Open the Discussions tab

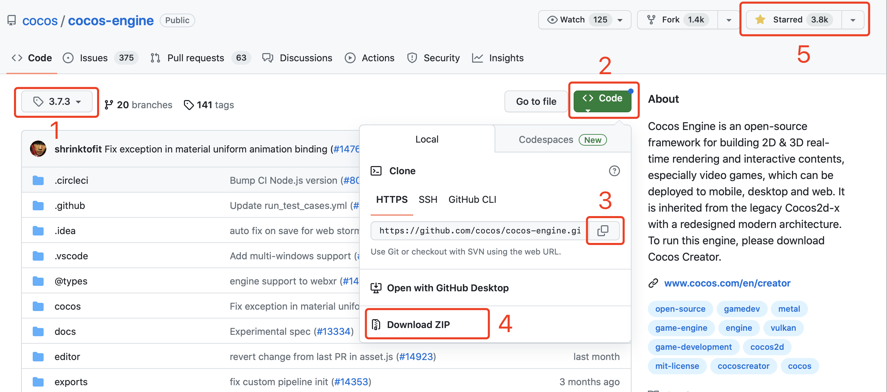[x=297, y=58]
